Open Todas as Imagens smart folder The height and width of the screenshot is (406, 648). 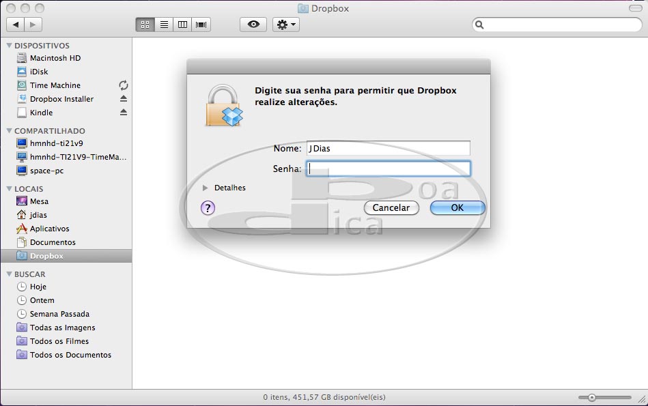tap(66, 328)
